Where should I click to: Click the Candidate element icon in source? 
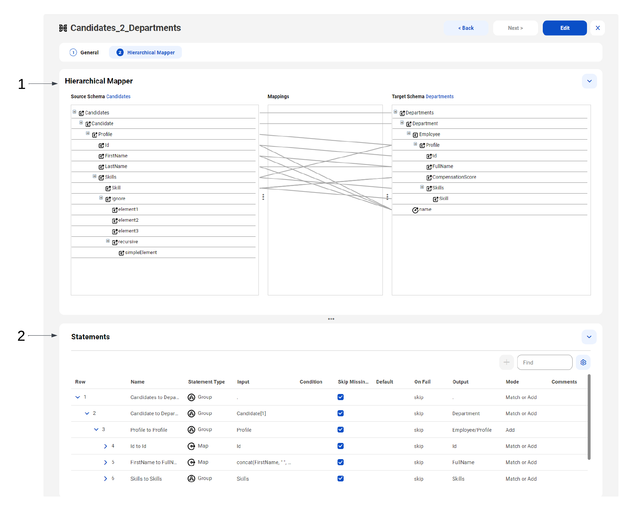[88, 124]
